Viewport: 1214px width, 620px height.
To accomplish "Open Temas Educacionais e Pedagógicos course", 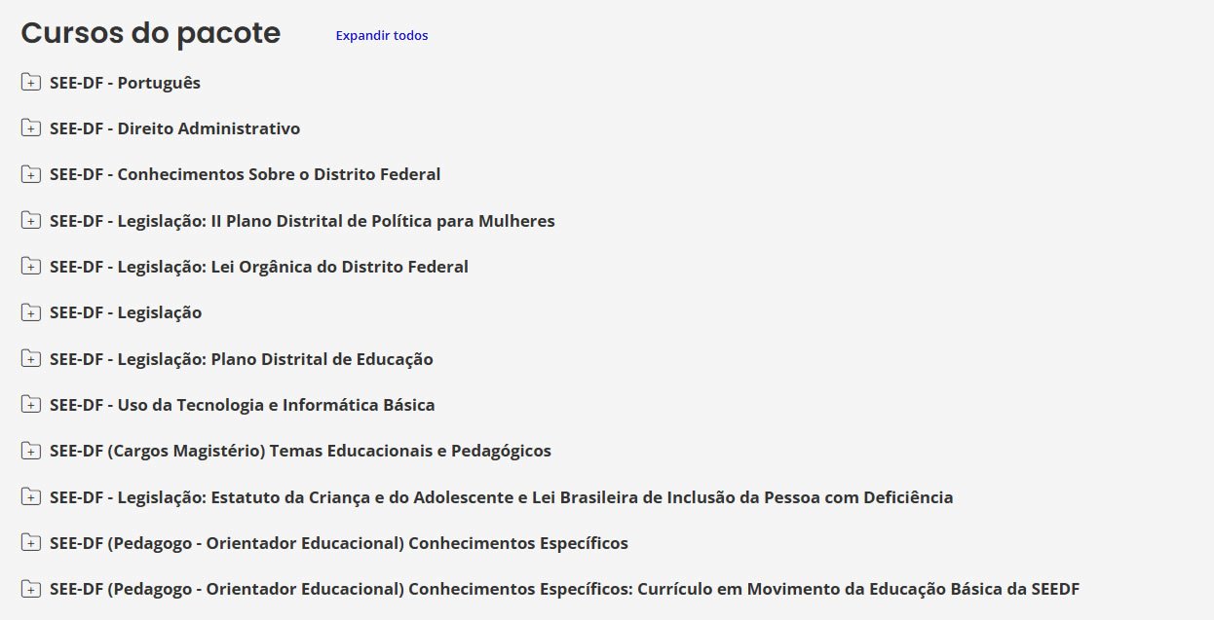I will tap(300, 452).
